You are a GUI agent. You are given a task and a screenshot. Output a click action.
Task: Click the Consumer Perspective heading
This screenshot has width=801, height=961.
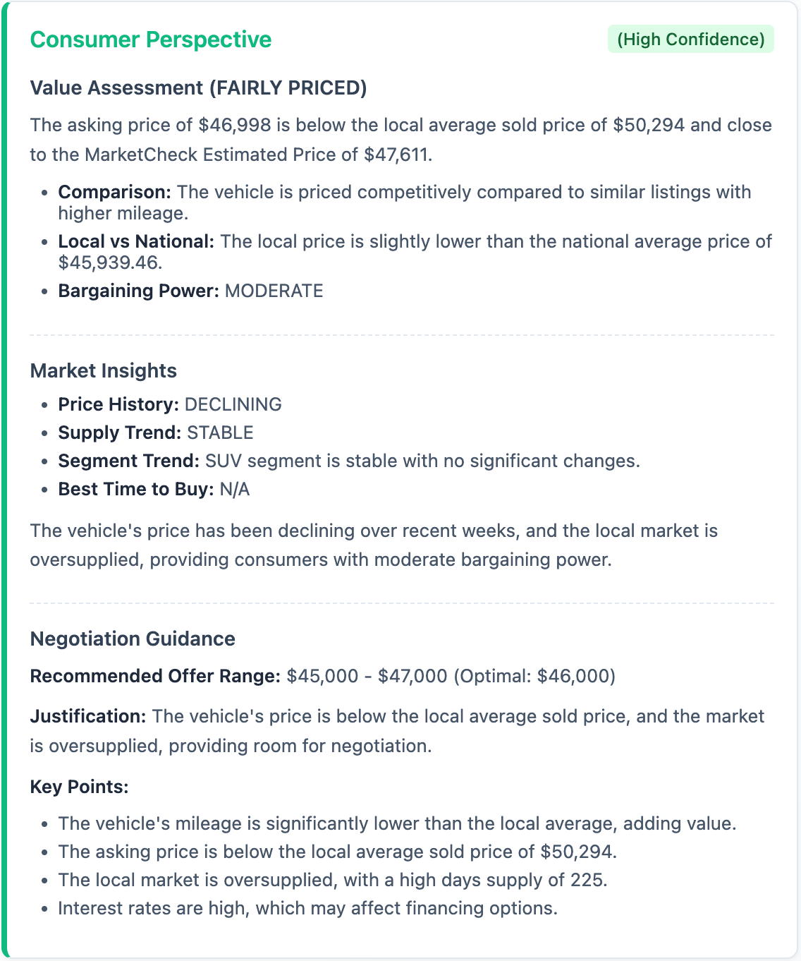point(150,40)
